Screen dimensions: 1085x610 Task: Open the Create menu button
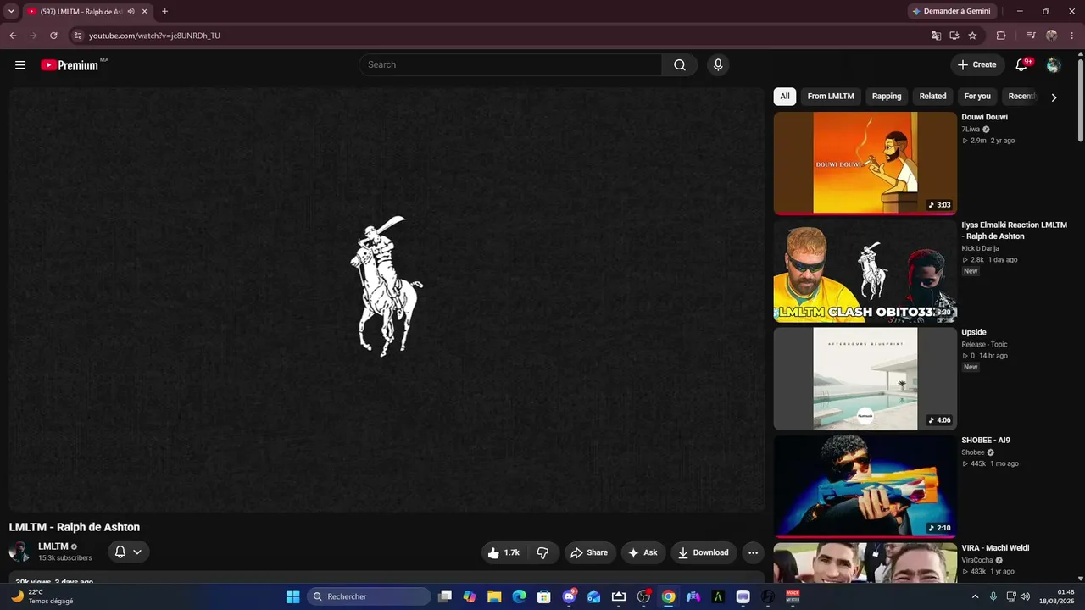click(x=977, y=65)
